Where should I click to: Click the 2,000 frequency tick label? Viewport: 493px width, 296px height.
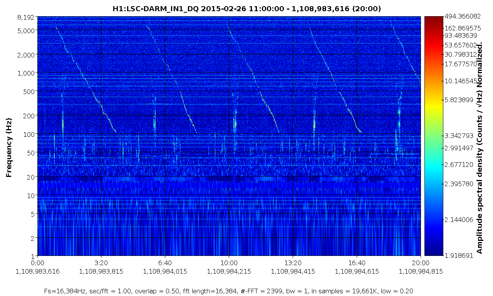pos(27,55)
